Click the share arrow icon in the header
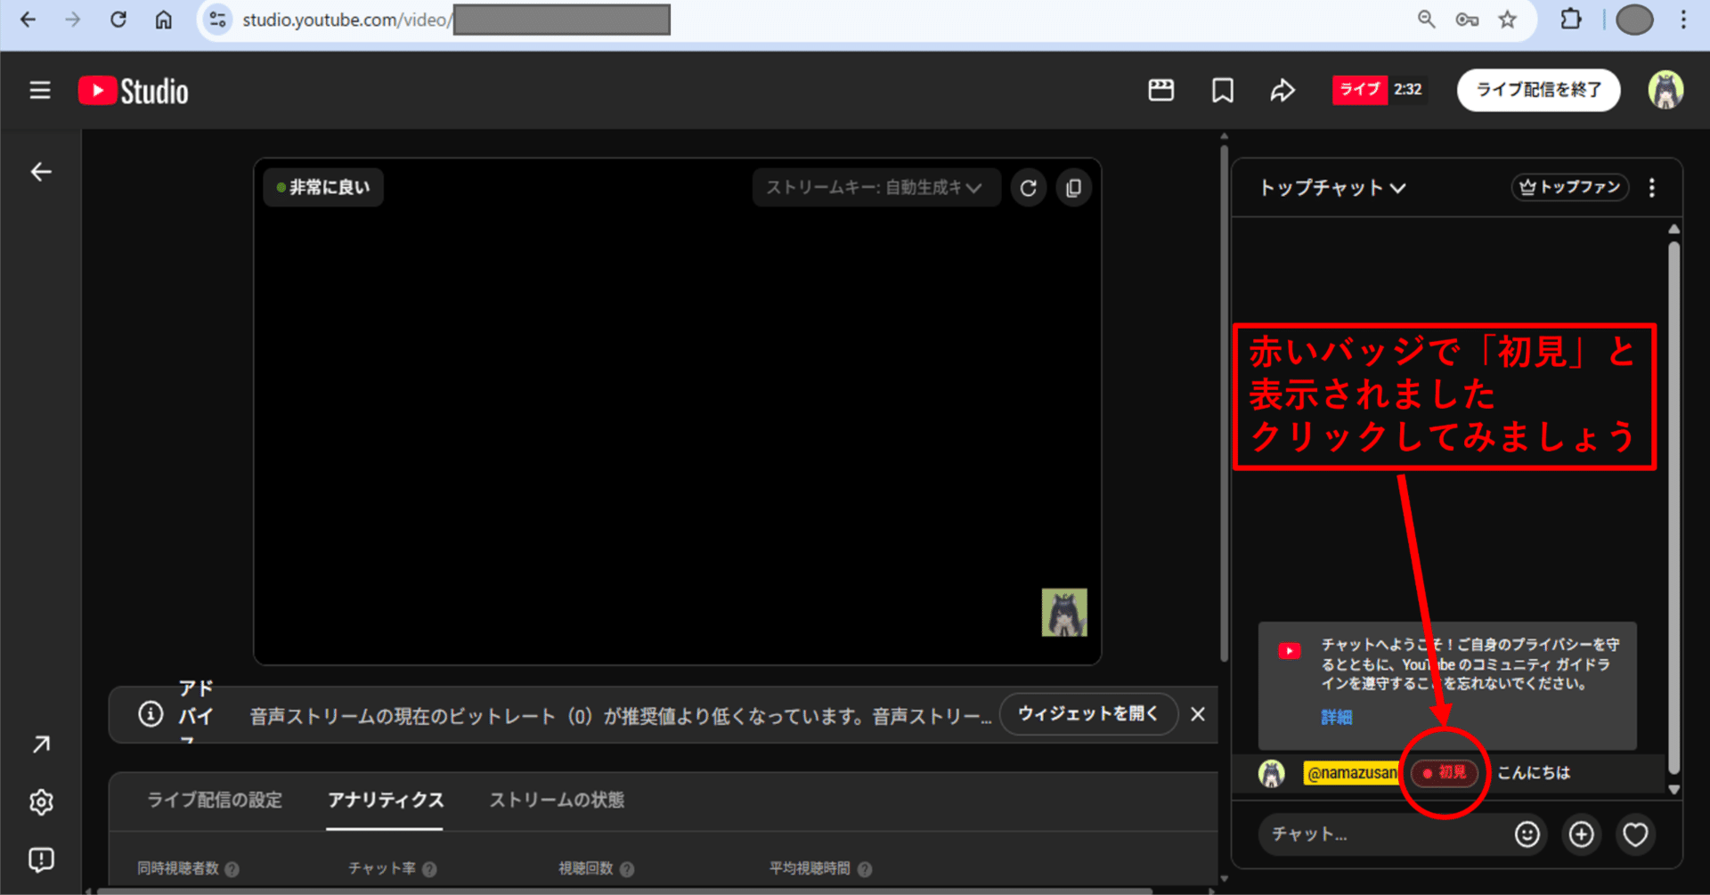This screenshot has height=895, width=1710. (1282, 89)
